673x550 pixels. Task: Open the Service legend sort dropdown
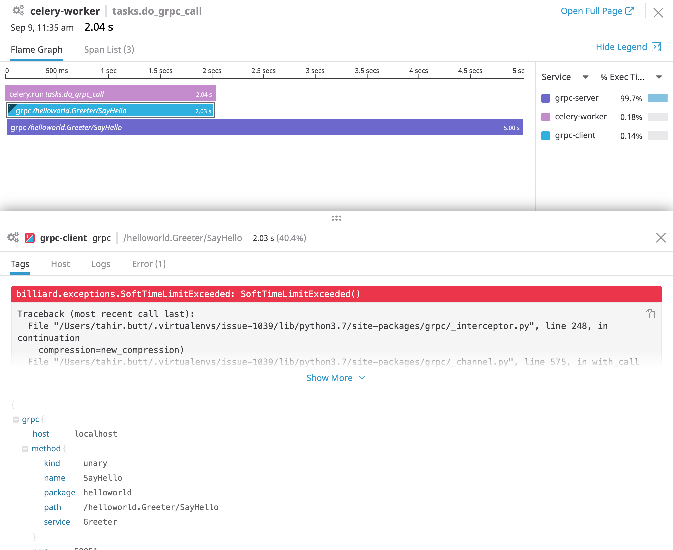[x=586, y=77]
